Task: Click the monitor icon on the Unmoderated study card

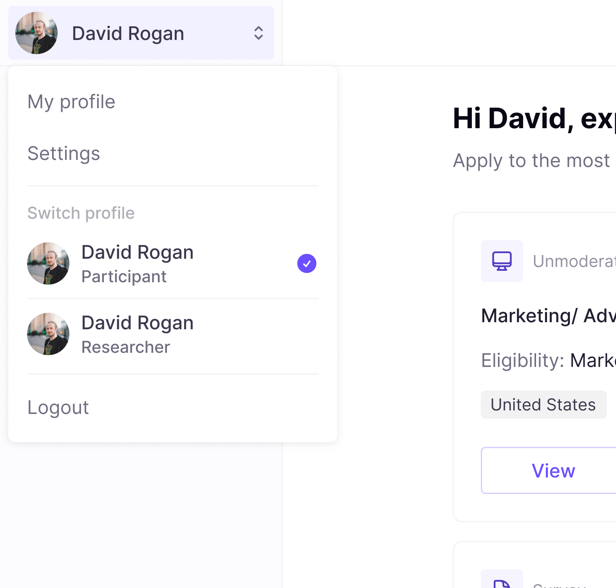Action: click(x=502, y=261)
